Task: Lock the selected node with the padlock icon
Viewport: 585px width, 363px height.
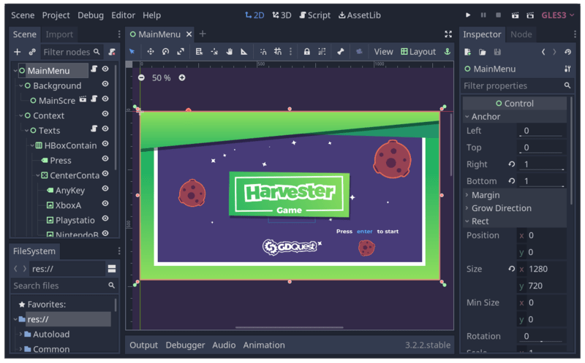Action: tap(306, 52)
